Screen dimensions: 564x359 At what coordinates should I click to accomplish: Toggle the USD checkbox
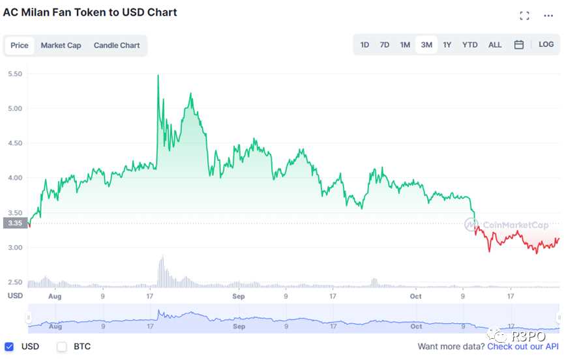(10, 347)
